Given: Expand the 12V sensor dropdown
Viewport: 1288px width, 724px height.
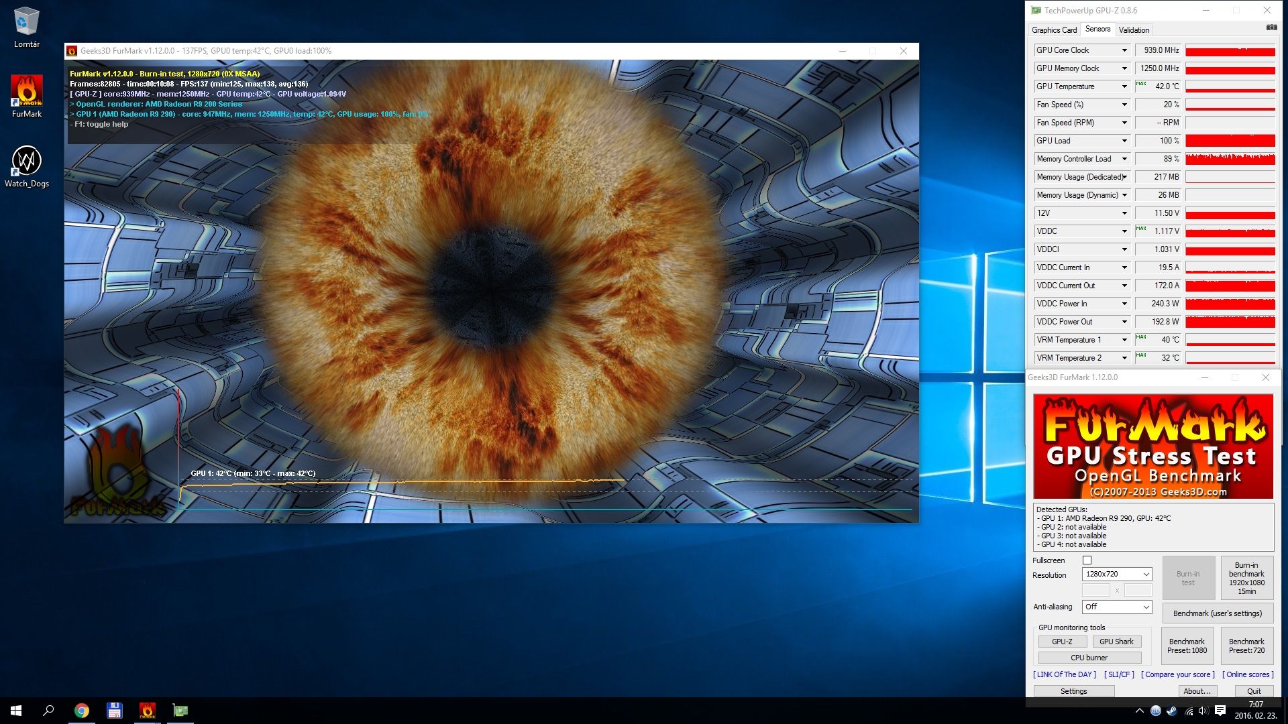Looking at the screenshot, I should tap(1124, 213).
